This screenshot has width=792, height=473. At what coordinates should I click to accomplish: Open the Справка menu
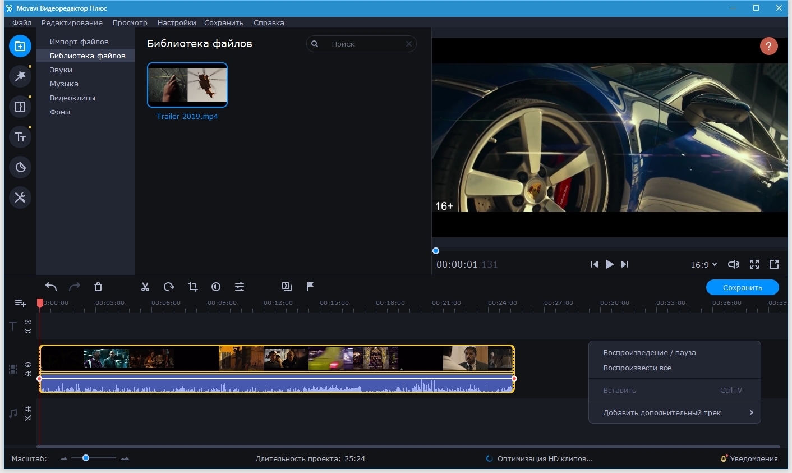269,23
